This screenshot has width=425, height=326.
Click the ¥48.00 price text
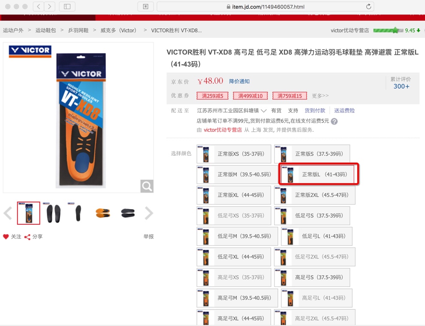point(210,81)
